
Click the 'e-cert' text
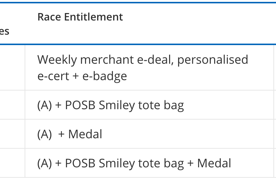53,76
